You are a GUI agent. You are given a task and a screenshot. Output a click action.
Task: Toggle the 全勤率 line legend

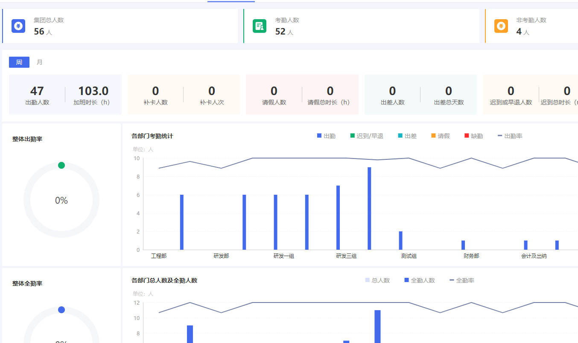(x=462, y=280)
